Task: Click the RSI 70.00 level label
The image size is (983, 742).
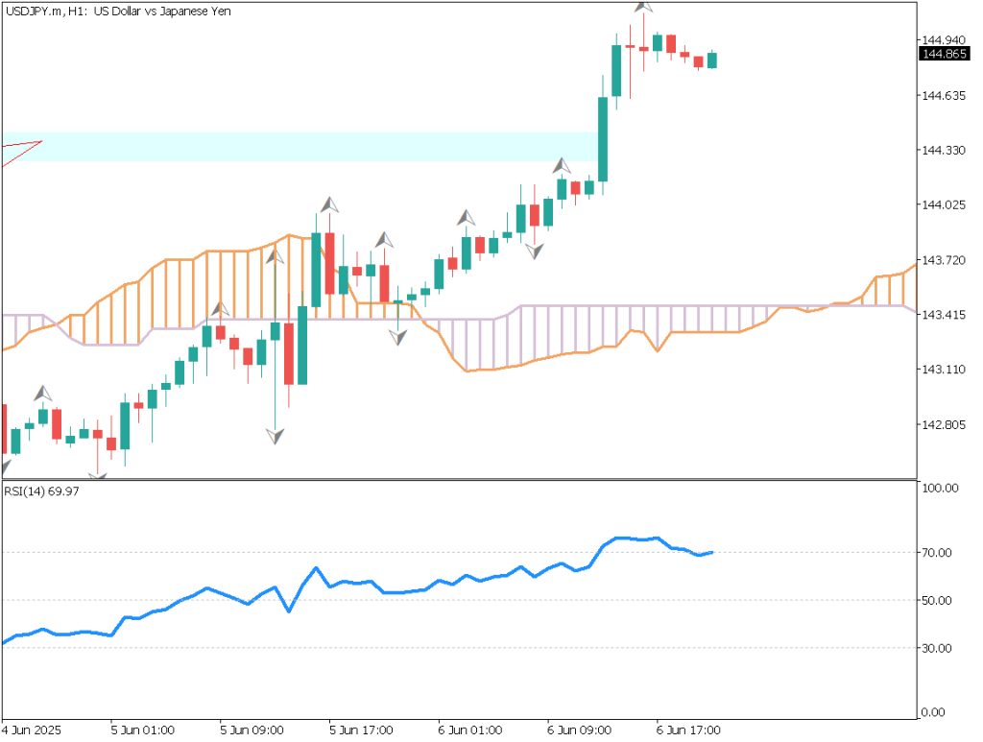Action: click(936, 553)
